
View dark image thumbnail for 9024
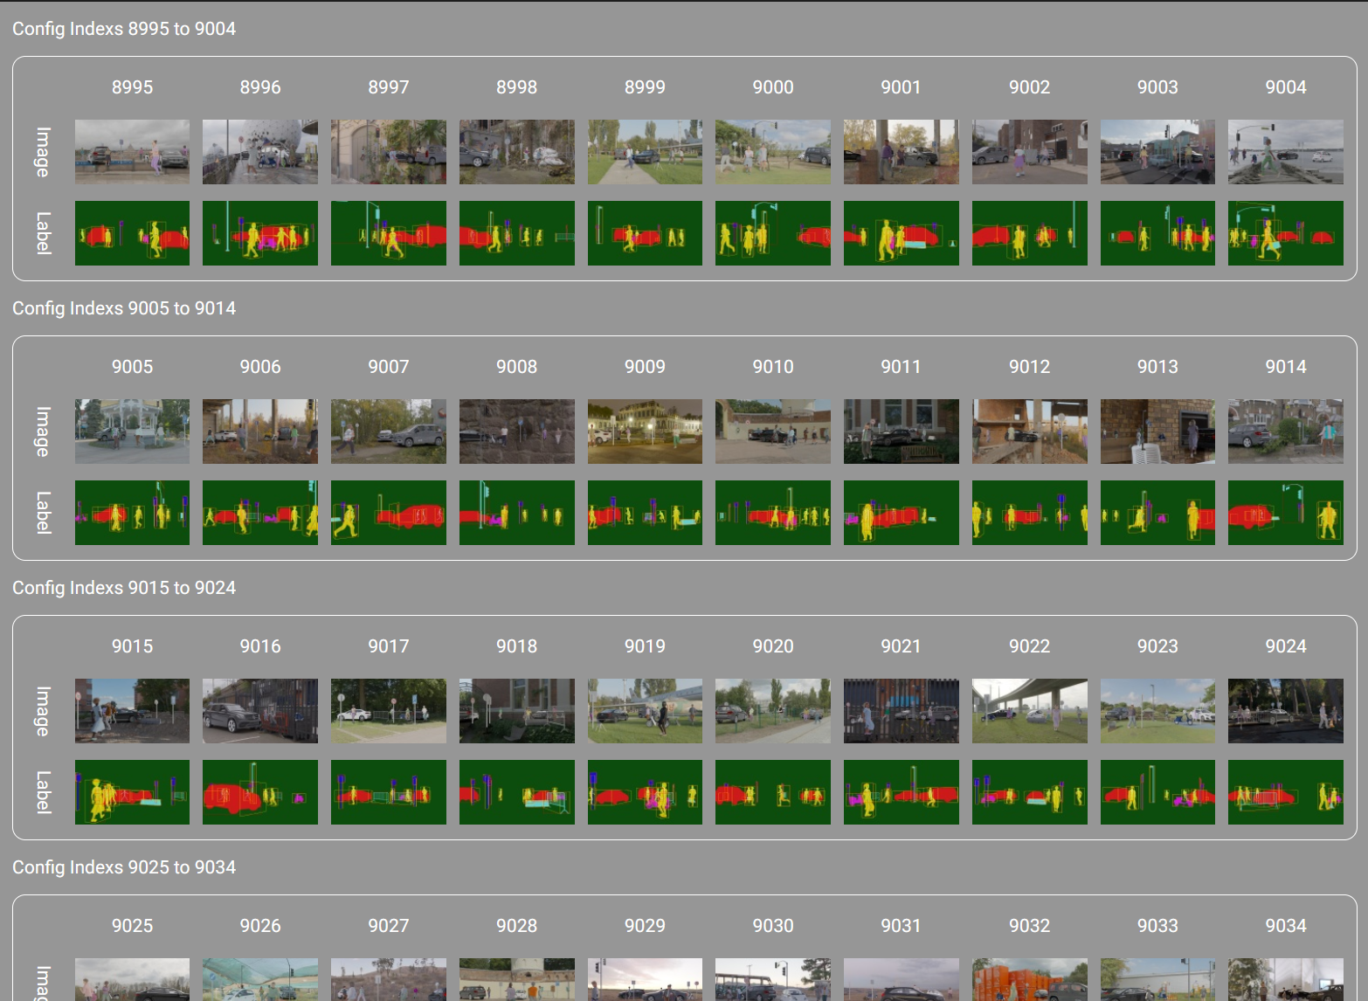pyautogui.click(x=1286, y=711)
